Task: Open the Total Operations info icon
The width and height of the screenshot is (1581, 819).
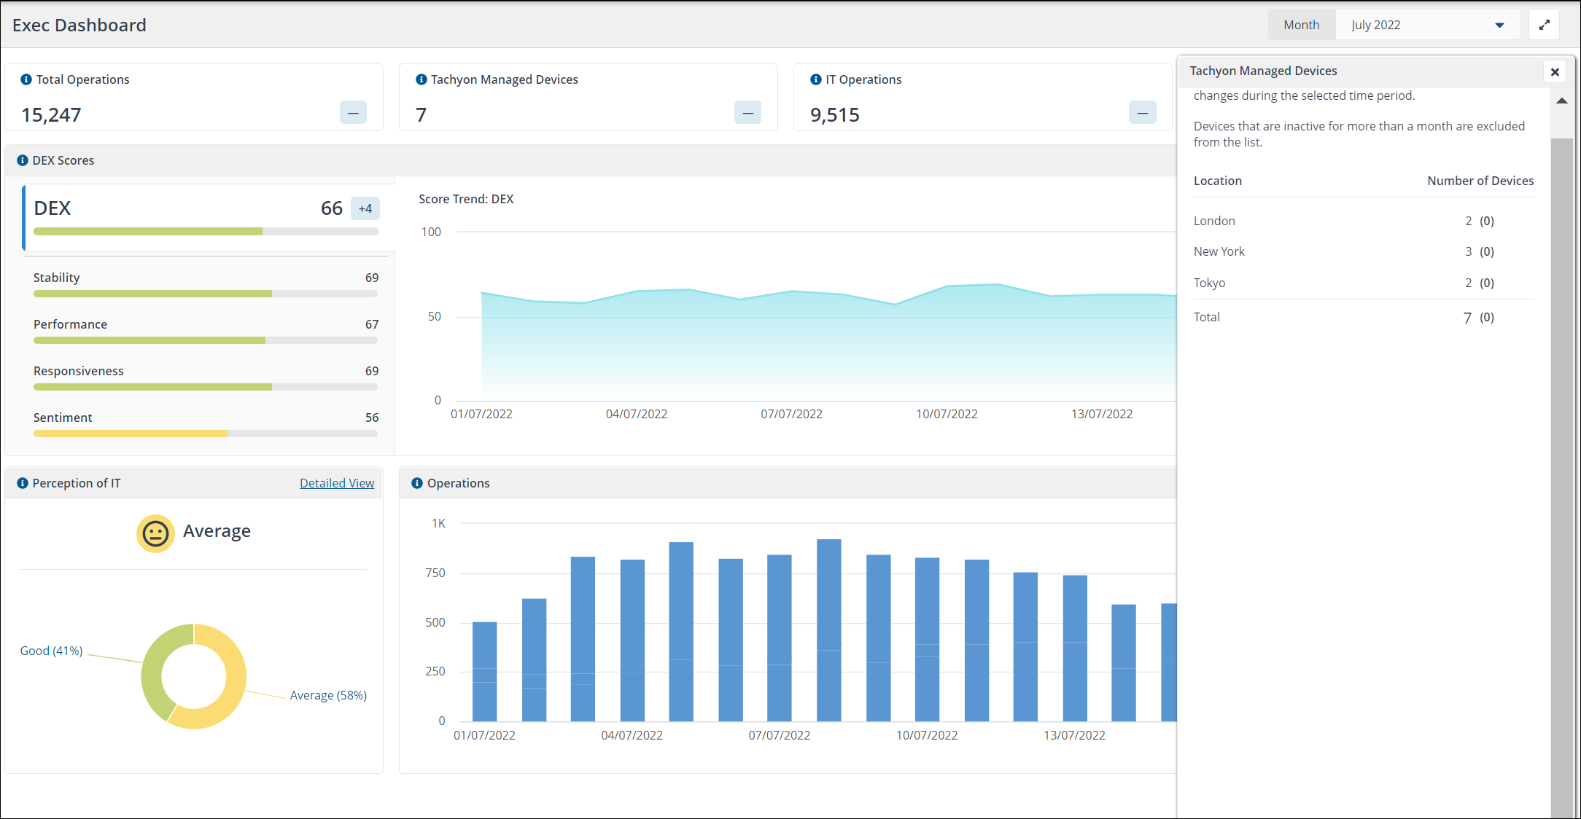Action: (x=26, y=79)
